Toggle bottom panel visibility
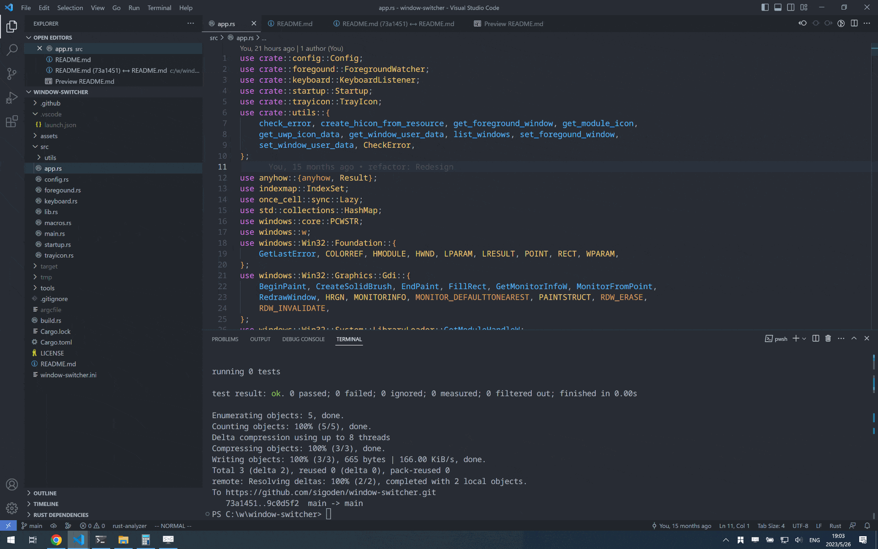Viewport: 878px width, 549px height. [777, 7]
